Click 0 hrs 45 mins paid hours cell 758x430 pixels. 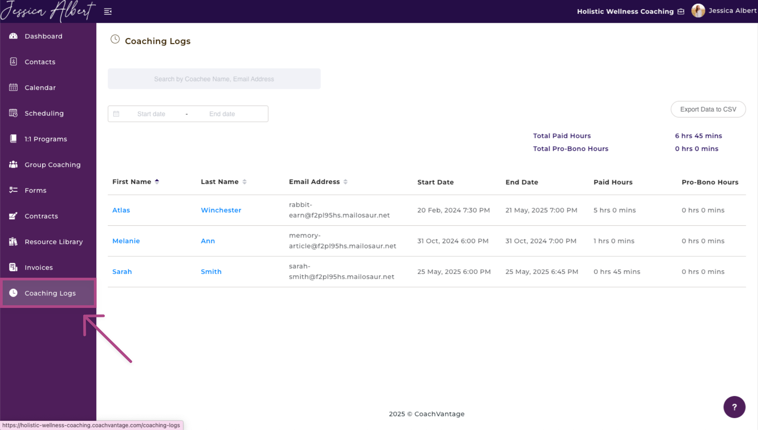(617, 272)
